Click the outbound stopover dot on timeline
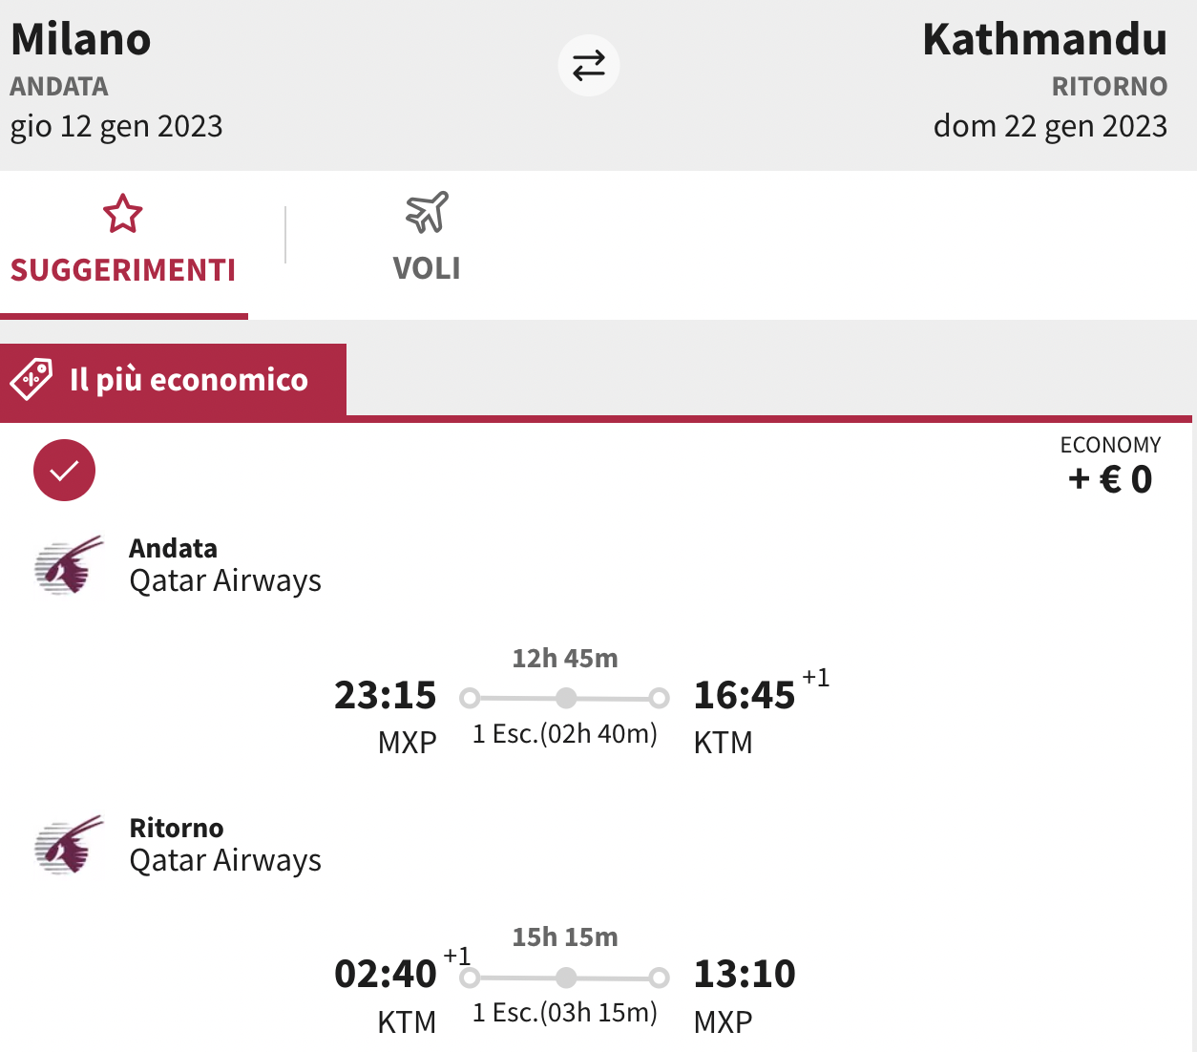 [566, 698]
